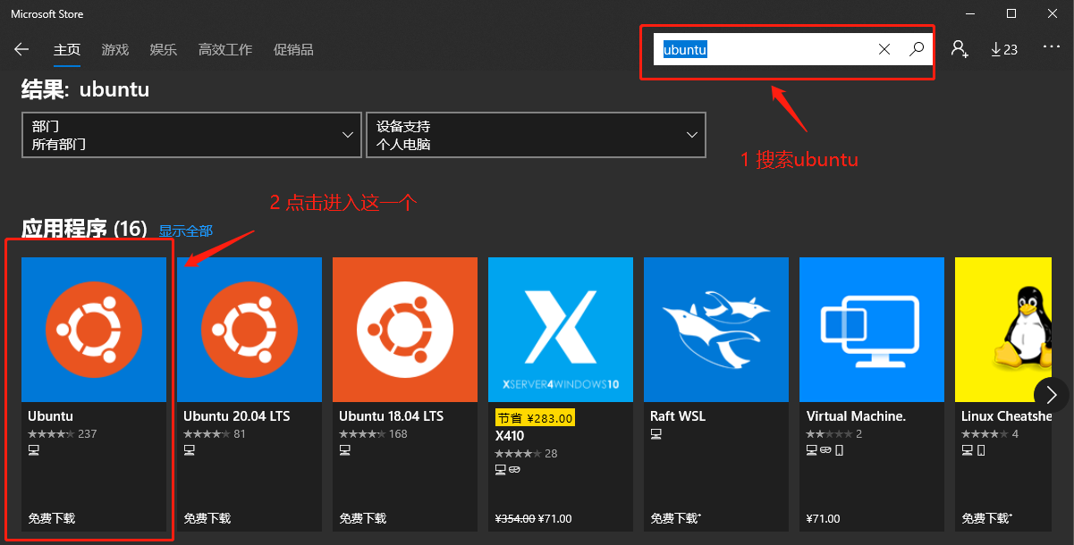Click the back arrow icon
The width and height of the screenshot is (1074, 545).
click(x=21, y=50)
